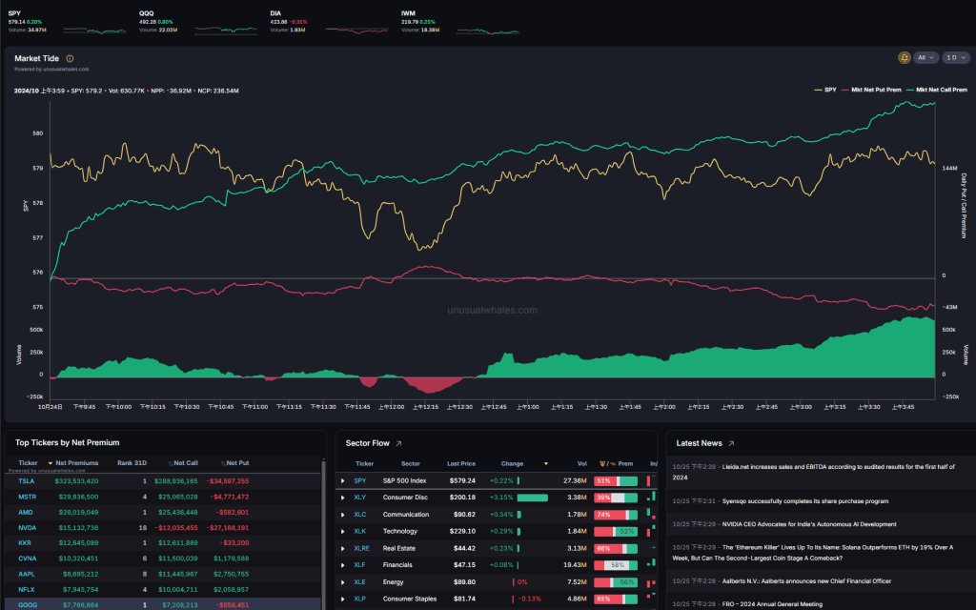
Task: Open Latest News external link arrow
Action: [731, 443]
